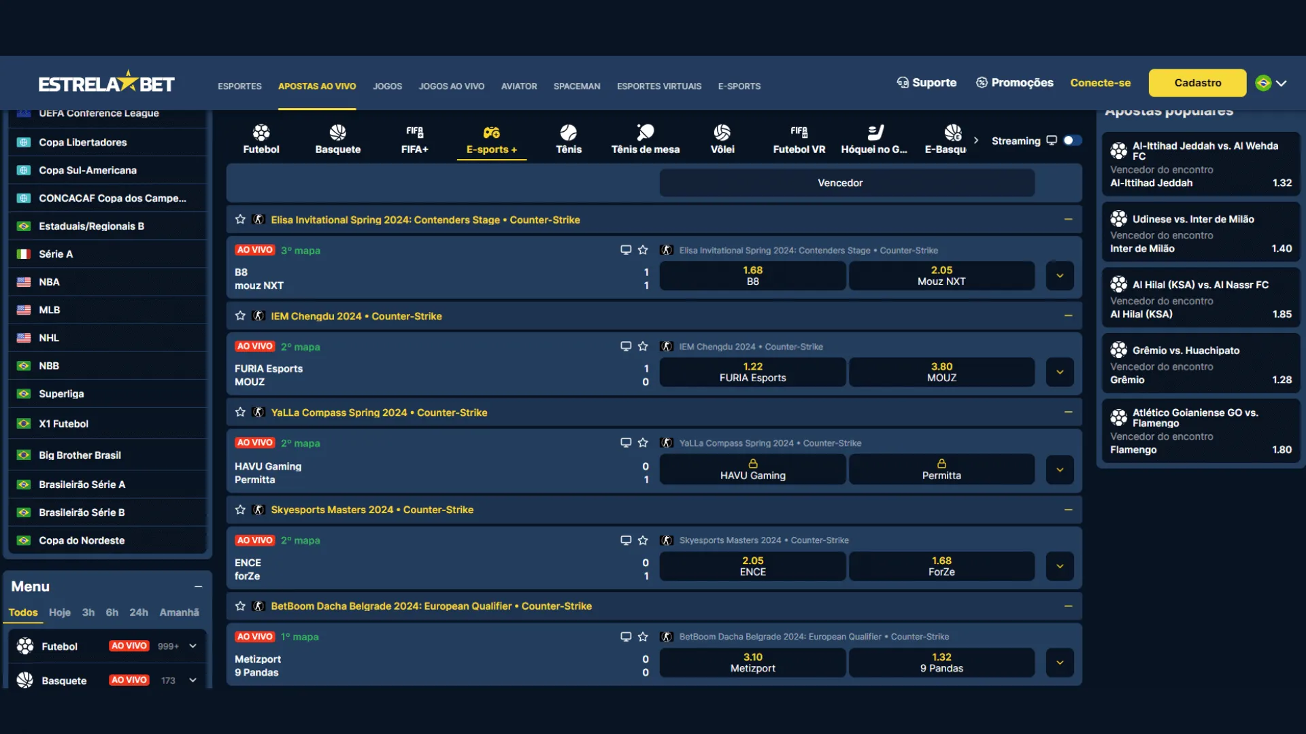Click the Suporte headset link
Screen dimensions: 1306x734
coord(926,83)
